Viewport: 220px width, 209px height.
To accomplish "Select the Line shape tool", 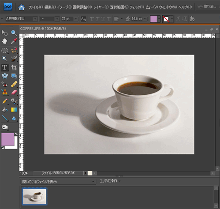I will pos(4,118).
